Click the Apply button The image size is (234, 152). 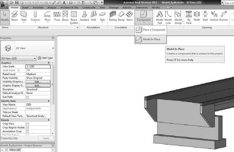[x=46, y=138]
